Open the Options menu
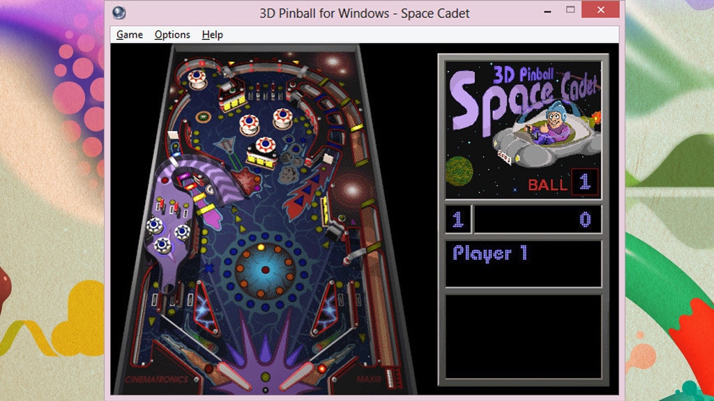714x401 pixels. tap(172, 35)
